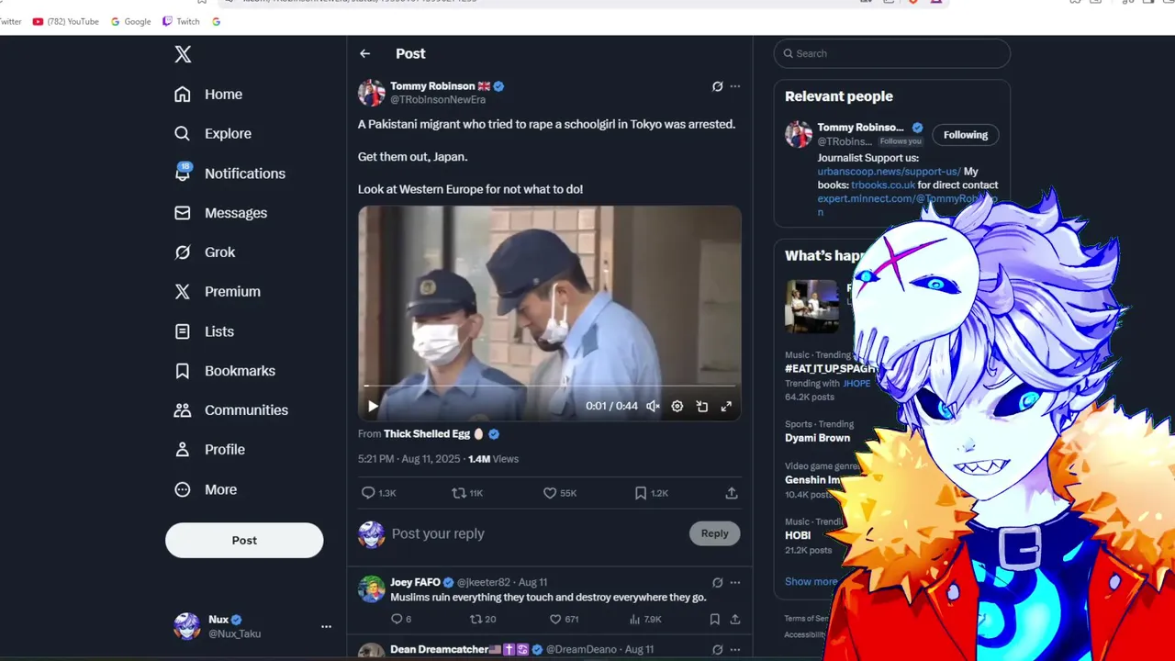
Task: Open more options on Dean Dreamcatcher's reply
Action: pos(734,649)
